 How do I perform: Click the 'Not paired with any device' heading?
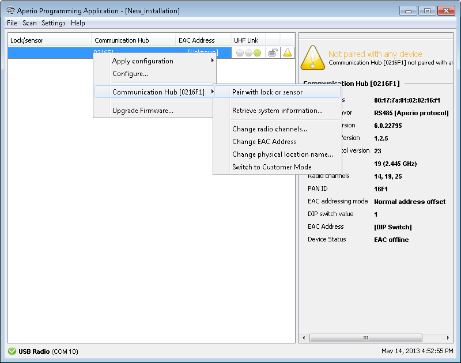(x=375, y=54)
